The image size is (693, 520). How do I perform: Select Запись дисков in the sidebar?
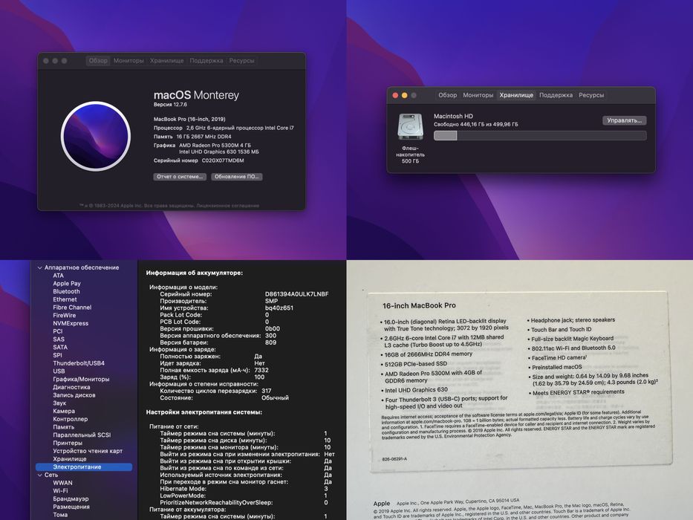click(x=74, y=395)
